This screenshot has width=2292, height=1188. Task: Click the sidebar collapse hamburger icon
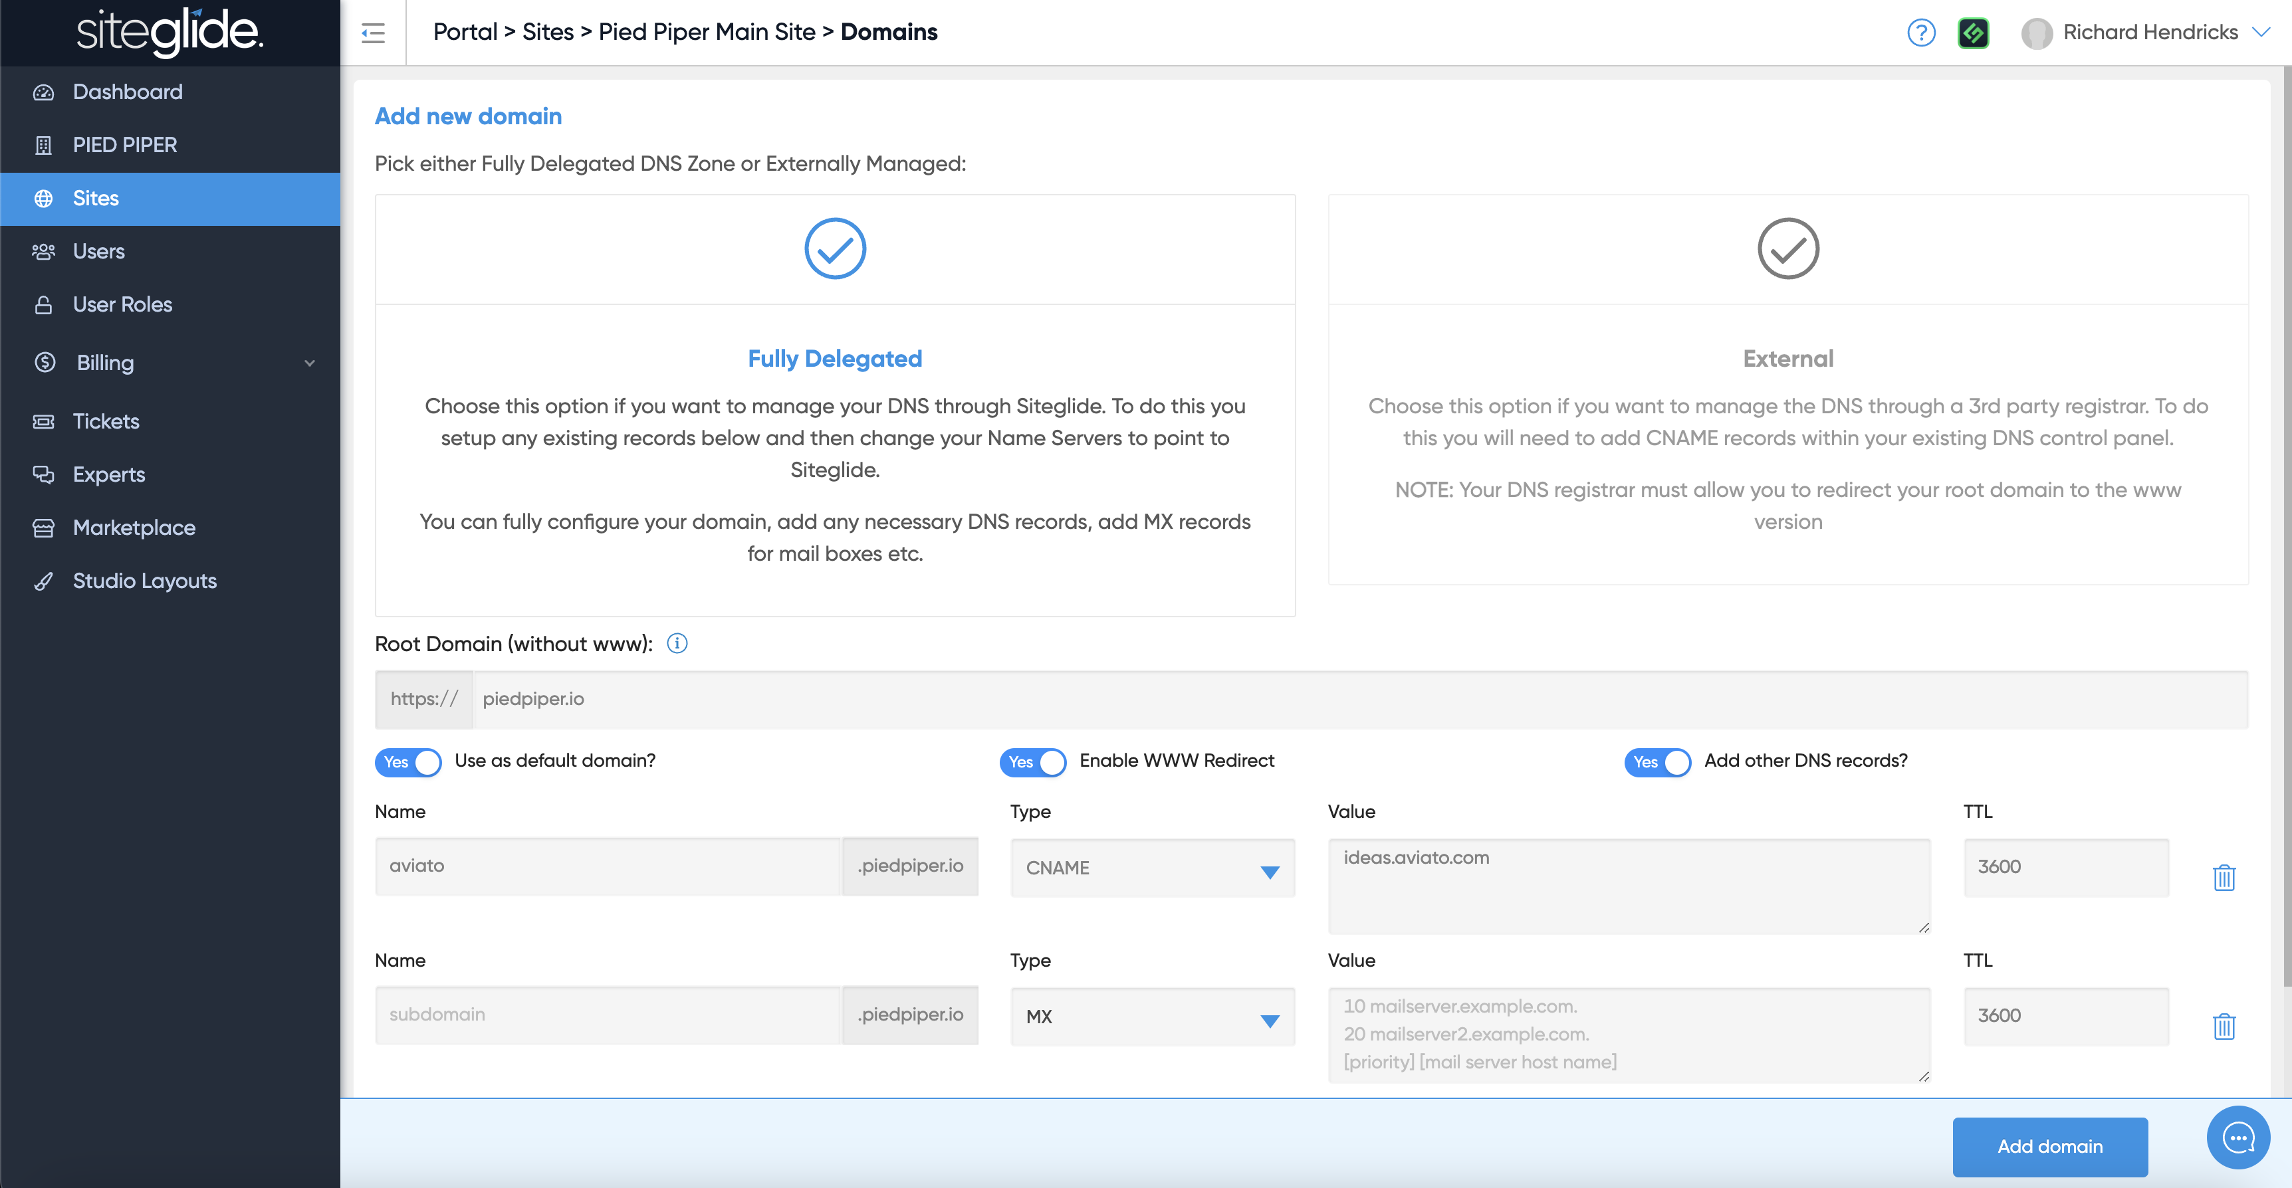pos(373,33)
